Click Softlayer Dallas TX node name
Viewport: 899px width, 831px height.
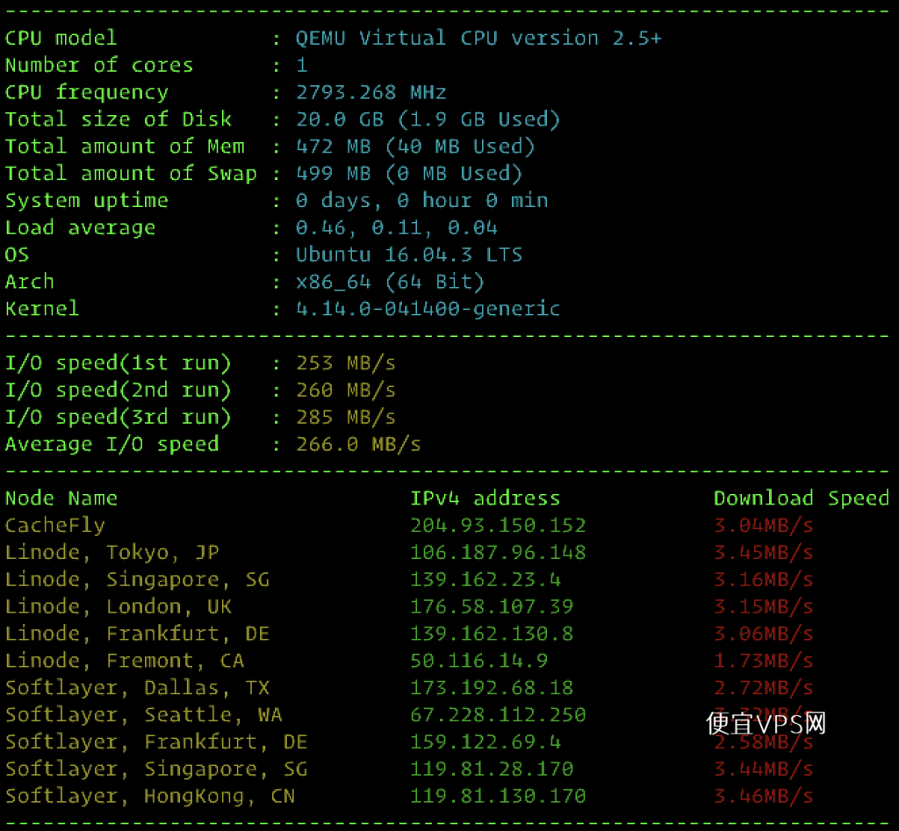(137, 688)
